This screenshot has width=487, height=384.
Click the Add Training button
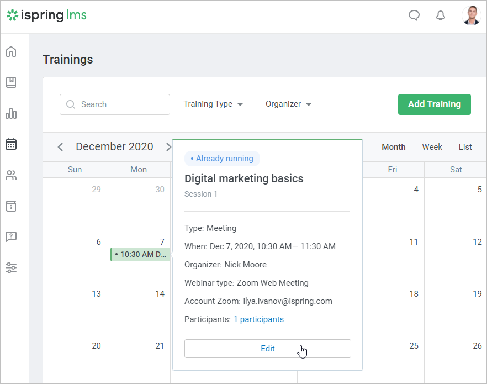coord(434,104)
